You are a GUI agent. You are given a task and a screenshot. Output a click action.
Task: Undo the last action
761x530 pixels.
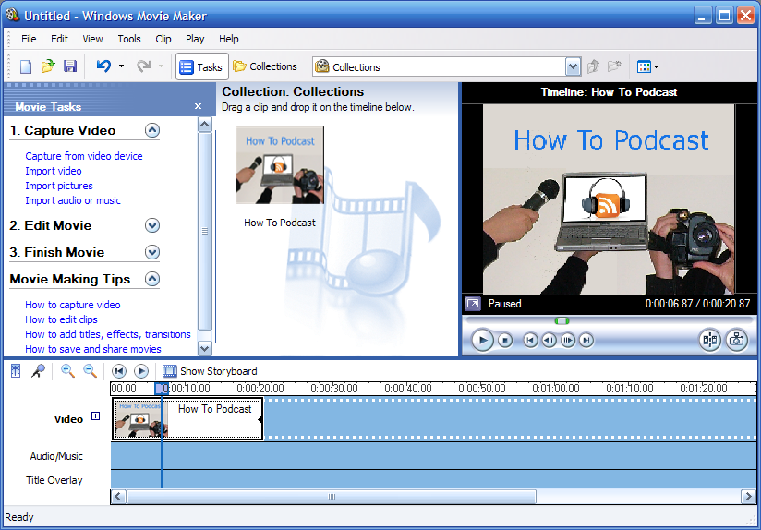[103, 66]
